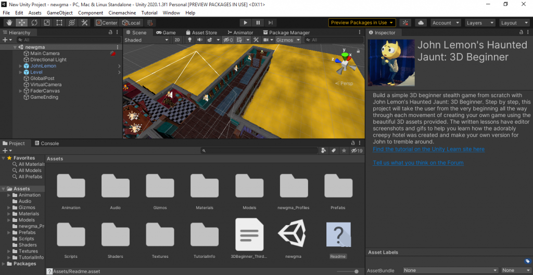533x275 pixels.
Task: Click the Search by Type icon in Project
Action: pos(324,150)
